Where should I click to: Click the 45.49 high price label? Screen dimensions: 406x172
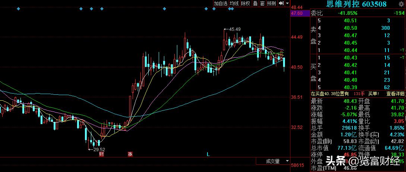(235, 29)
